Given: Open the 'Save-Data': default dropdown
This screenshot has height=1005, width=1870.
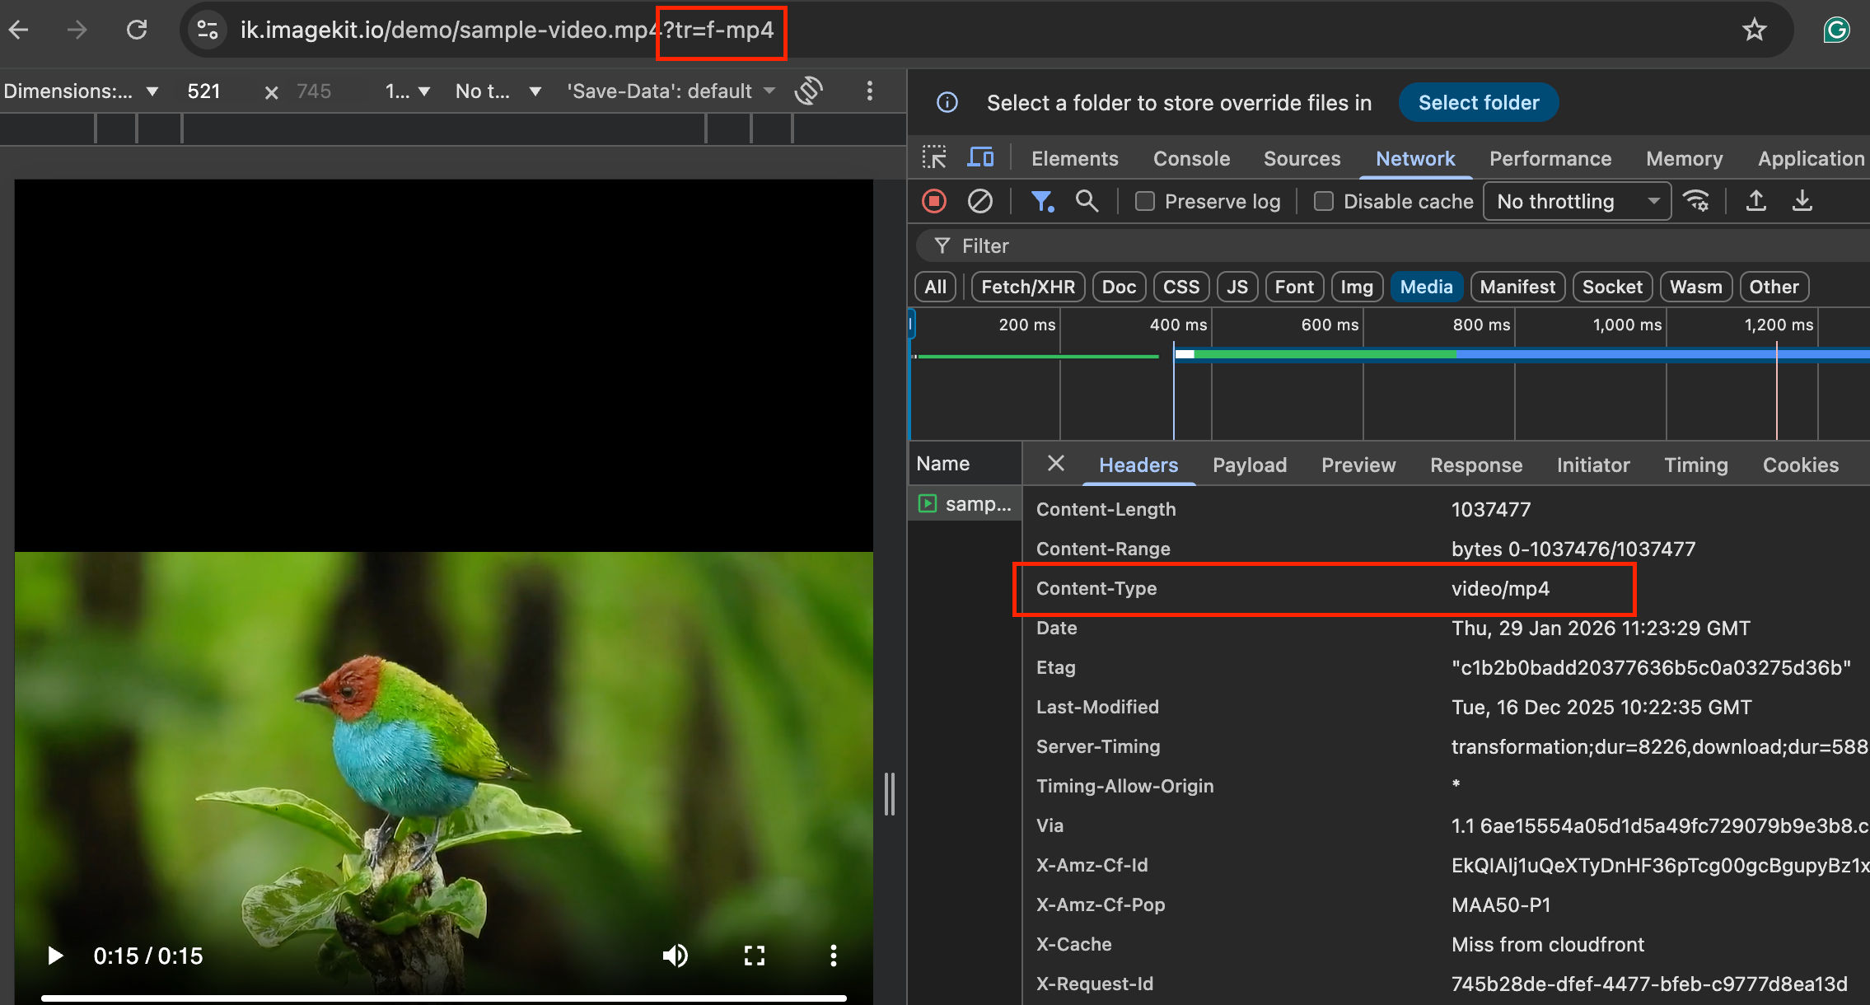Looking at the screenshot, I should click(x=667, y=91).
